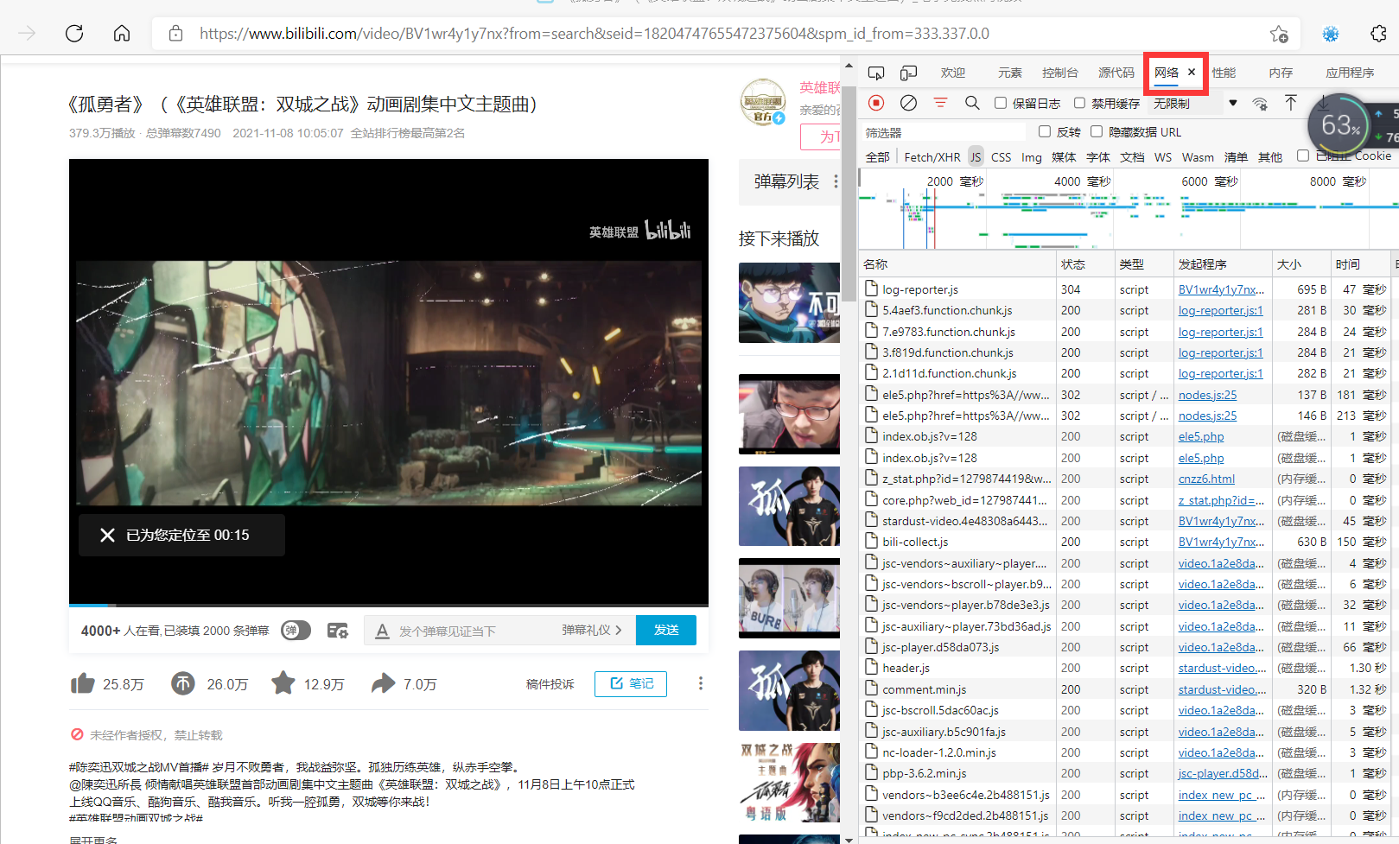This screenshot has height=844, width=1399.
Task: Sort requests by 状态 column
Action: pyautogui.click(x=1085, y=264)
